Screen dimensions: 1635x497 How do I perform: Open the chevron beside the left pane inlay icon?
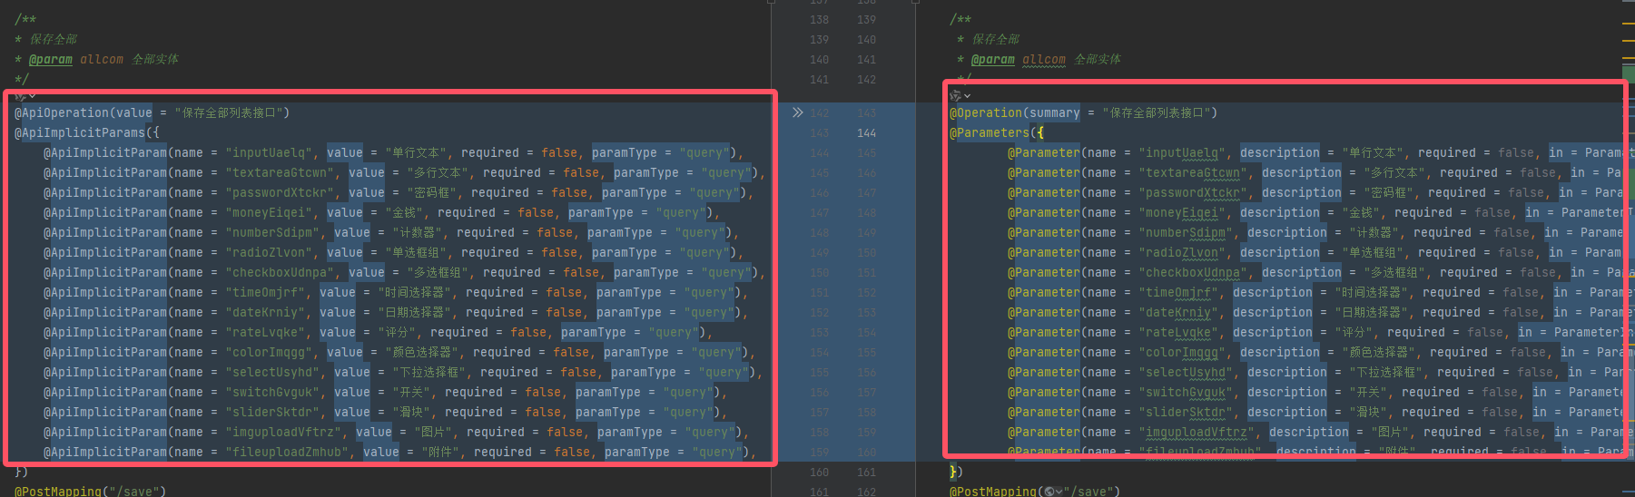[x=33, y=95]
